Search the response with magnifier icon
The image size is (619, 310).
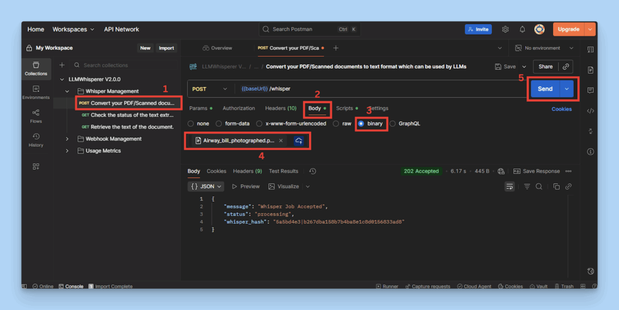pyautogui.click(x=539, y=186)
